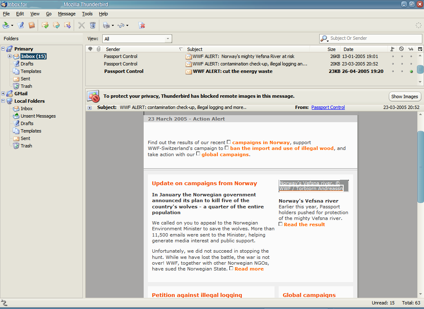Screen dimensions: 424x309
Task: Click the glasses Mark toolbar icon
Action: pyautogui.click(x=121, y=25)
